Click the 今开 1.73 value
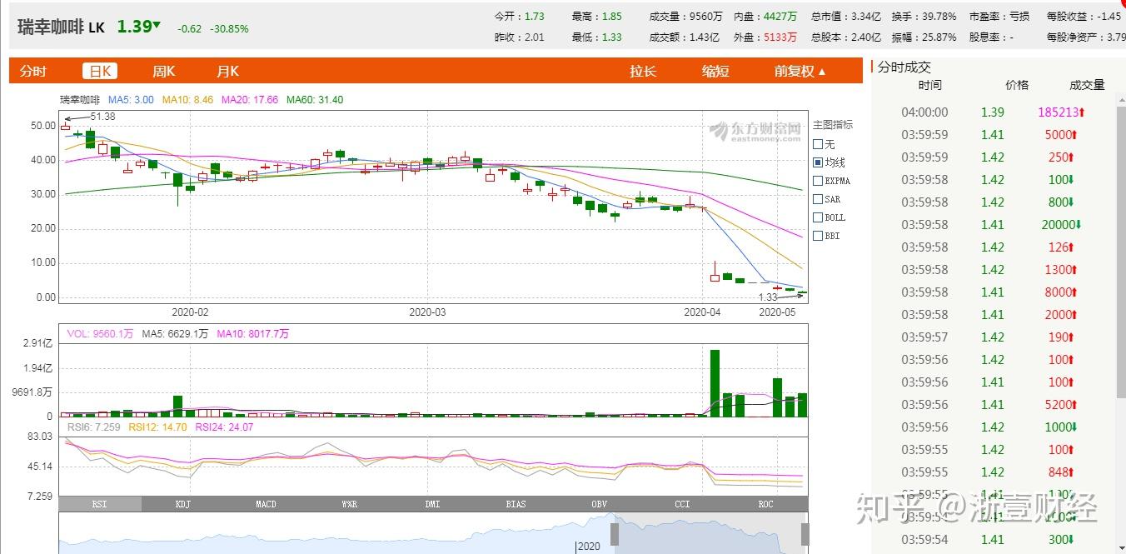This screenshot has width=1126, height=554. pyautogui.click(x=535, y=16)
